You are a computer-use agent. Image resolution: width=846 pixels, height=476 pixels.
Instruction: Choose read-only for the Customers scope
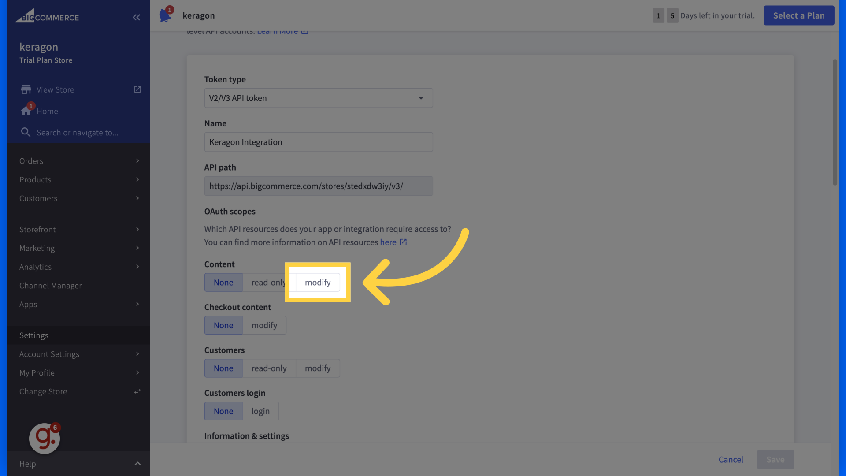point(269,368)
